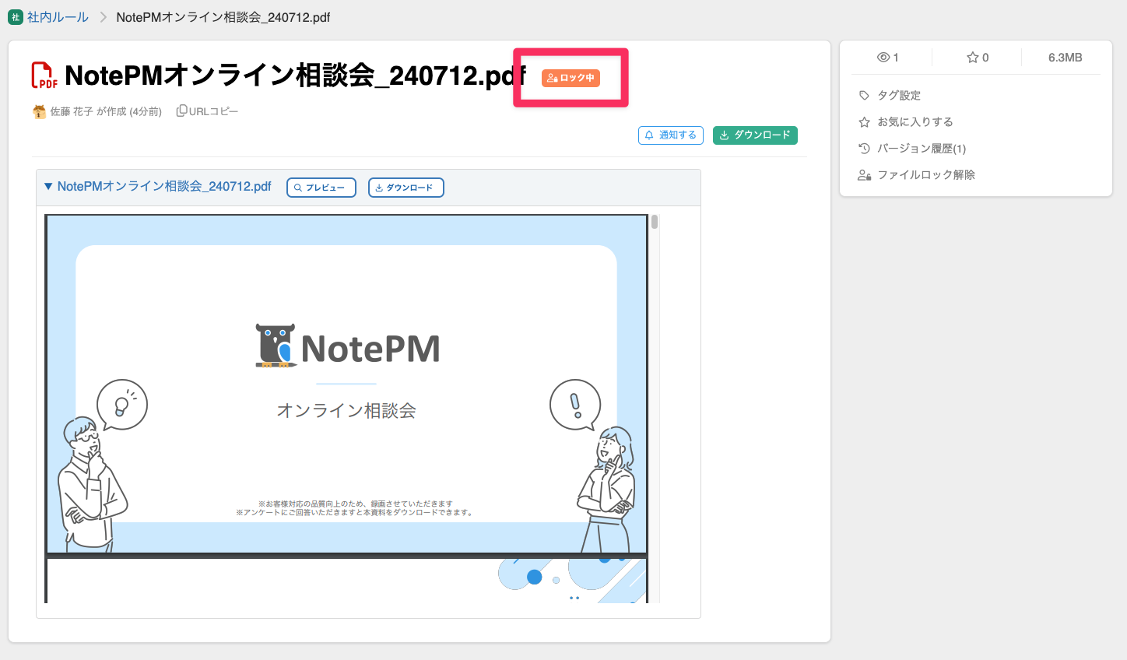Click breadcrumb text NotePMオンライン相談会_240712.pdf
The image size is (1127, 660).
[x=223, y=17]
